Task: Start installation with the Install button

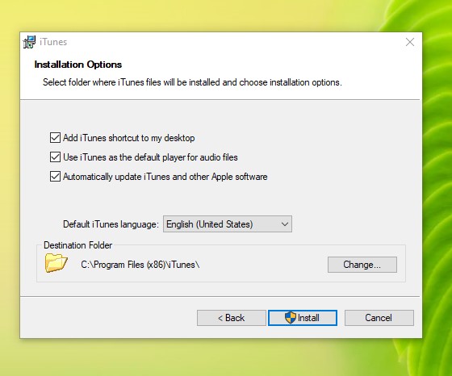Action: pos(303,318)
